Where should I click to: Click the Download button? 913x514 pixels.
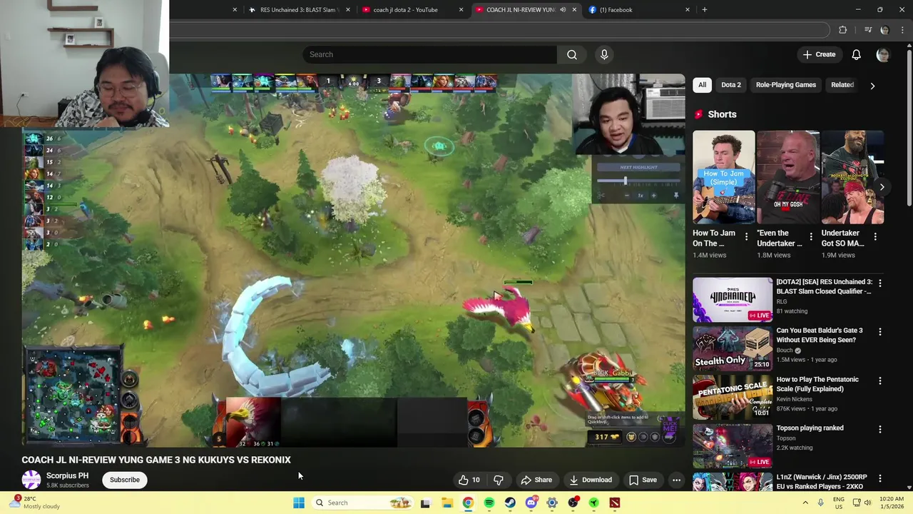click(x=590, y=480)
